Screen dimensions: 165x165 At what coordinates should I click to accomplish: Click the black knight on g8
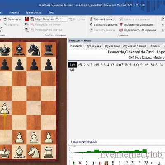(x=34, y=50)
